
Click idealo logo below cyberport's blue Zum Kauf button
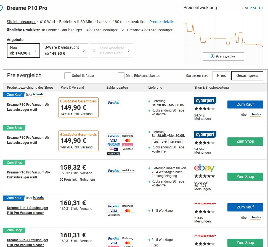coord(255,114)
